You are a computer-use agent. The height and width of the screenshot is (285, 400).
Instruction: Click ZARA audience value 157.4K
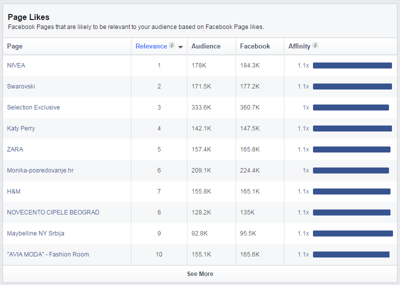click(201, 149)
